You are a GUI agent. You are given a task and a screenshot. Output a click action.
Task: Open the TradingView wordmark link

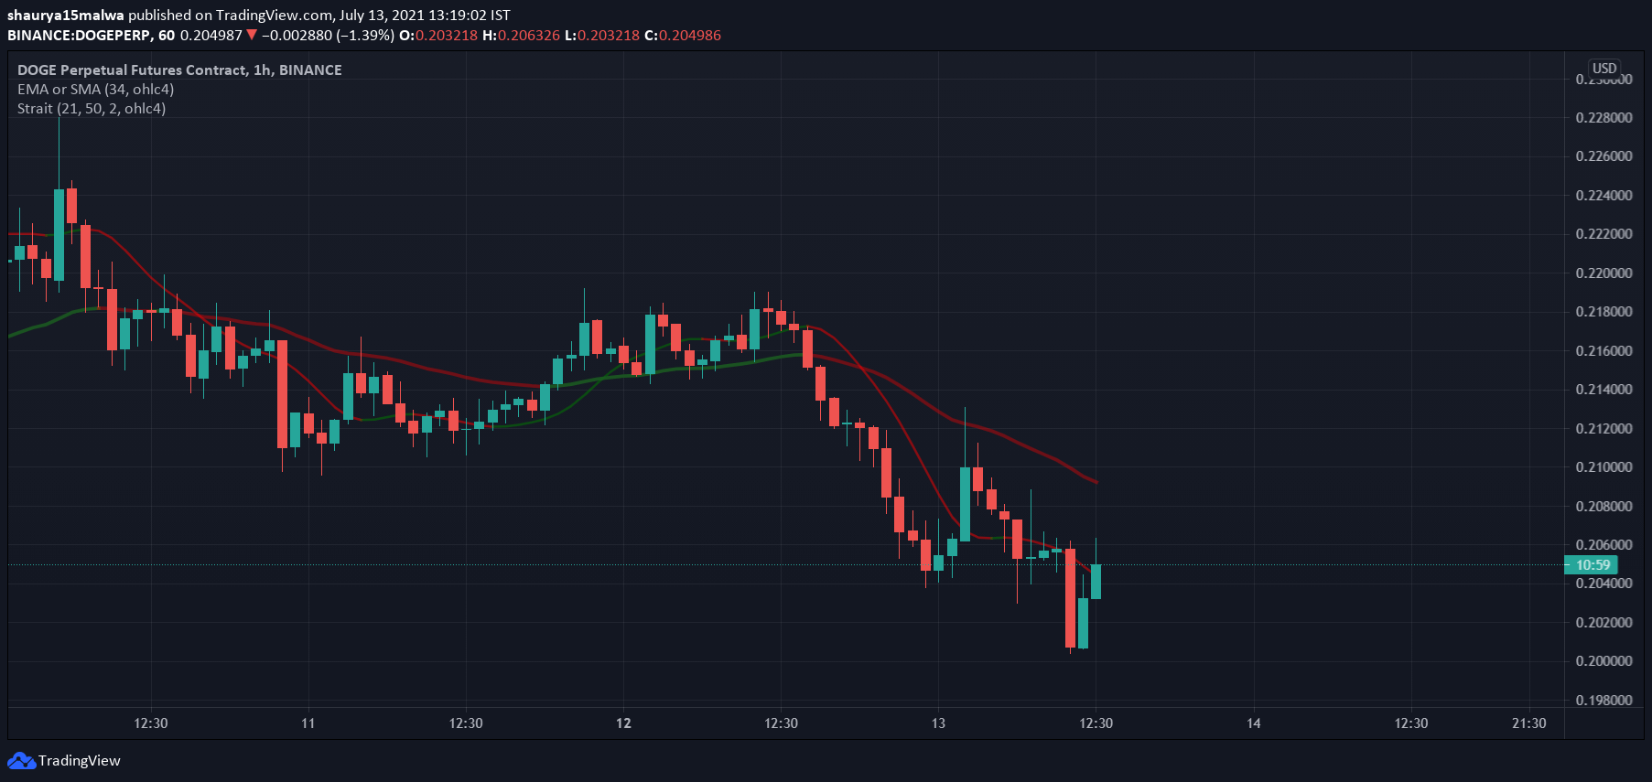[x=80, y=760]
